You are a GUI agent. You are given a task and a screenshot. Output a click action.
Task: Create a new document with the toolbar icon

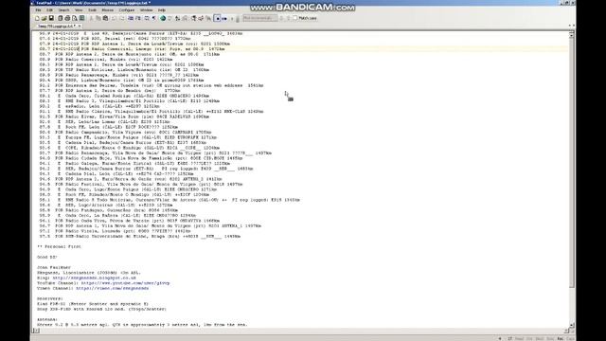pos(37,18)
